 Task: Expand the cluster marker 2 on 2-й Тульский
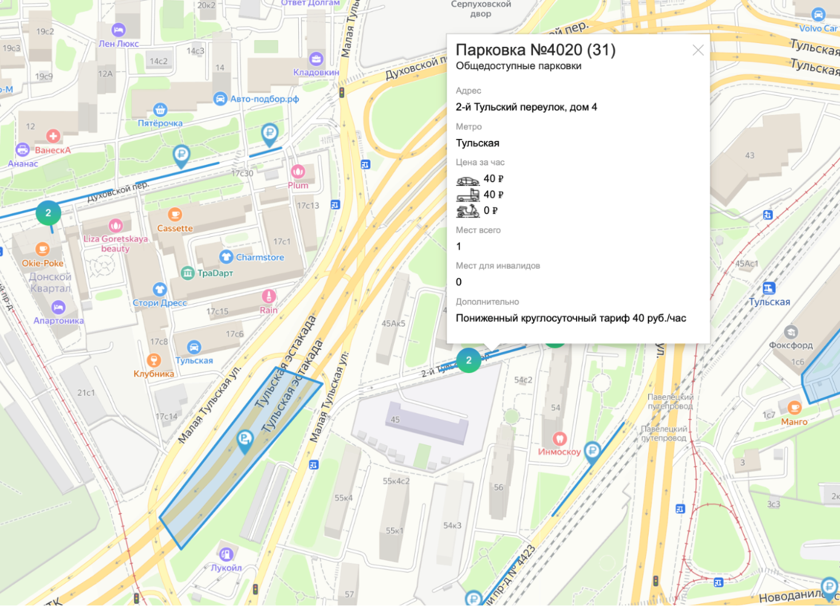tap(468, 360)
